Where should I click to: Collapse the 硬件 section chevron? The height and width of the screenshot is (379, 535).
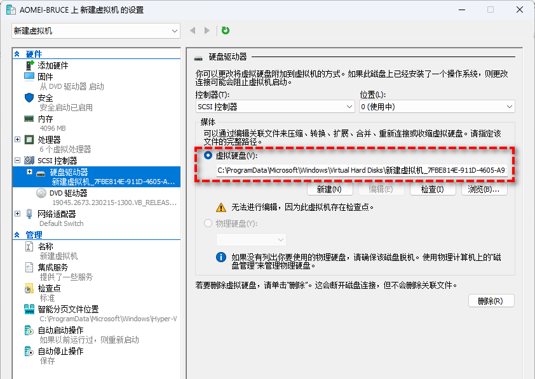click(17, 54)
